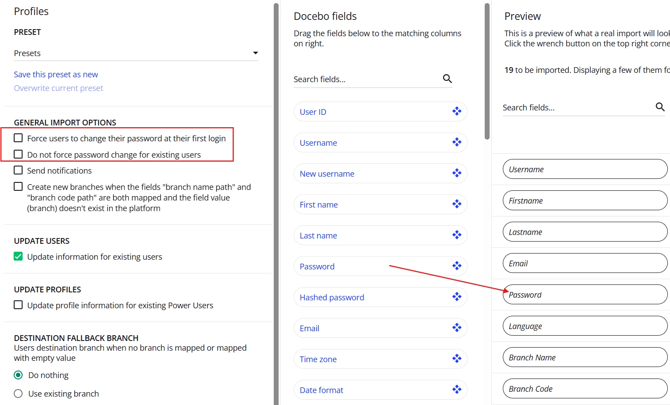Select the Branch Name column in Preview
The height and width of the screenshot is (405, 670).
[x=585, y=357]
